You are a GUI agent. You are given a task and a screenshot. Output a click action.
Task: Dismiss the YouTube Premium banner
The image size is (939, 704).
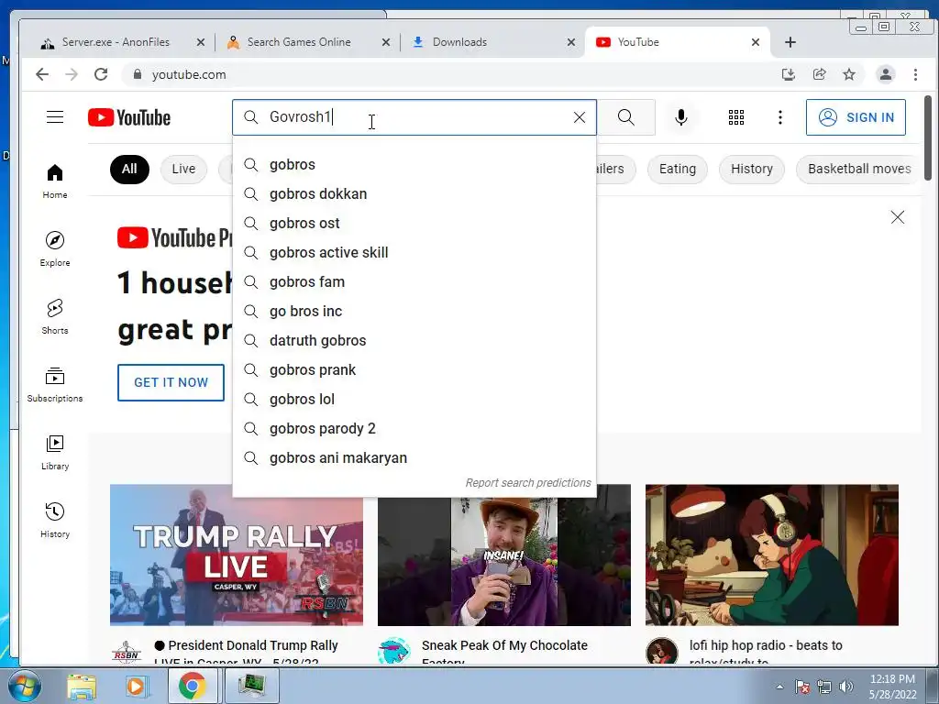point(897,216)
